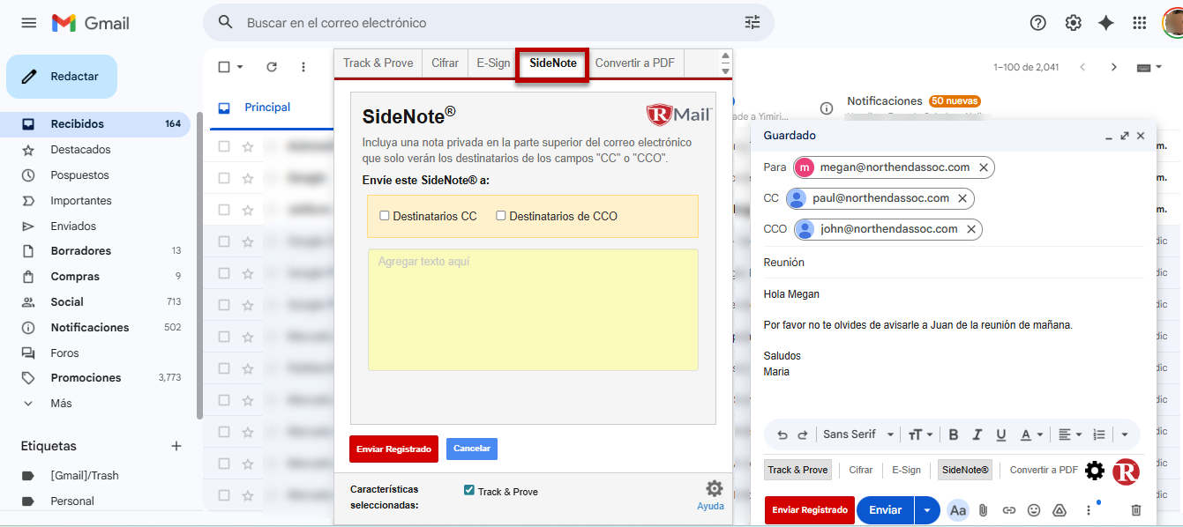Click the insert link icon

[x=1008, y=510]
